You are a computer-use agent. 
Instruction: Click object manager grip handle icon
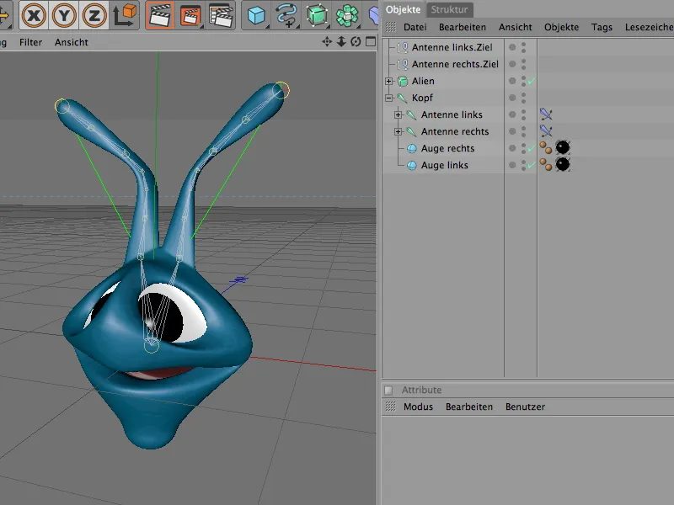click(391, 27)
